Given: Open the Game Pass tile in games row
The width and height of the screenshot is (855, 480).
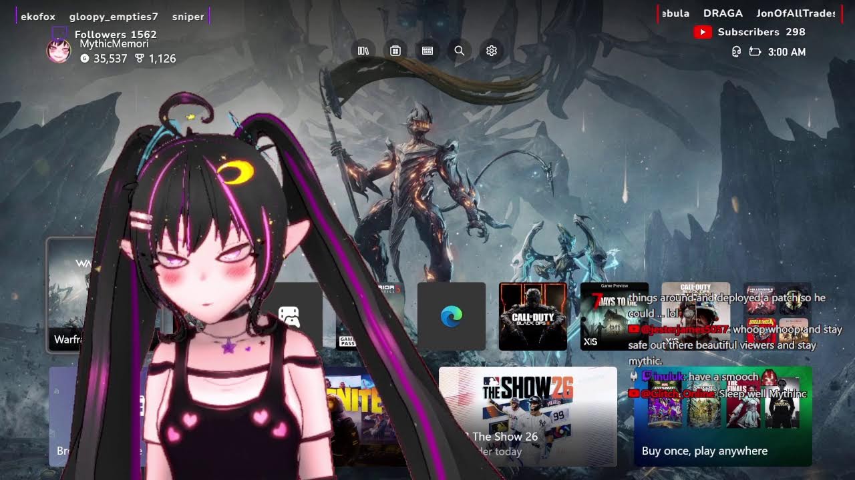Looking at the screenshot, I should [x=369, y=316].
